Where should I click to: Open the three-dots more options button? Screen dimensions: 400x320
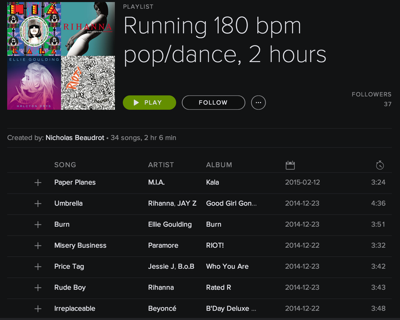[258, 103]
